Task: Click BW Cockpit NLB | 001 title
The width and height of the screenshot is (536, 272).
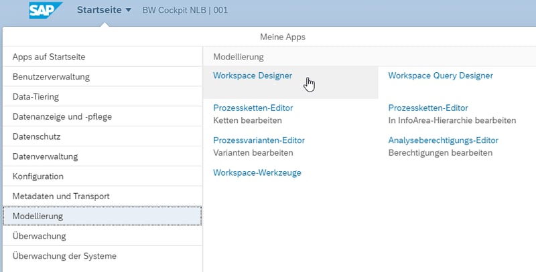Action: [185, 10]
